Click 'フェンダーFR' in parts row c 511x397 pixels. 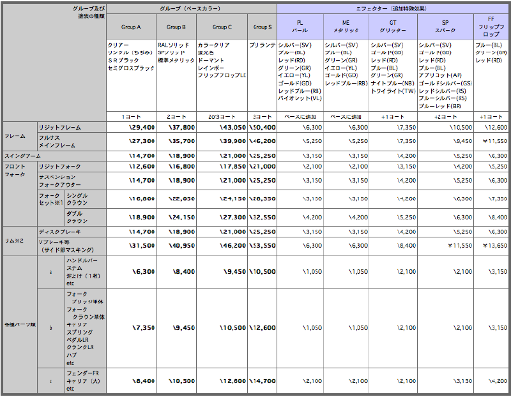pyautogui.click(x=82, y=373)
